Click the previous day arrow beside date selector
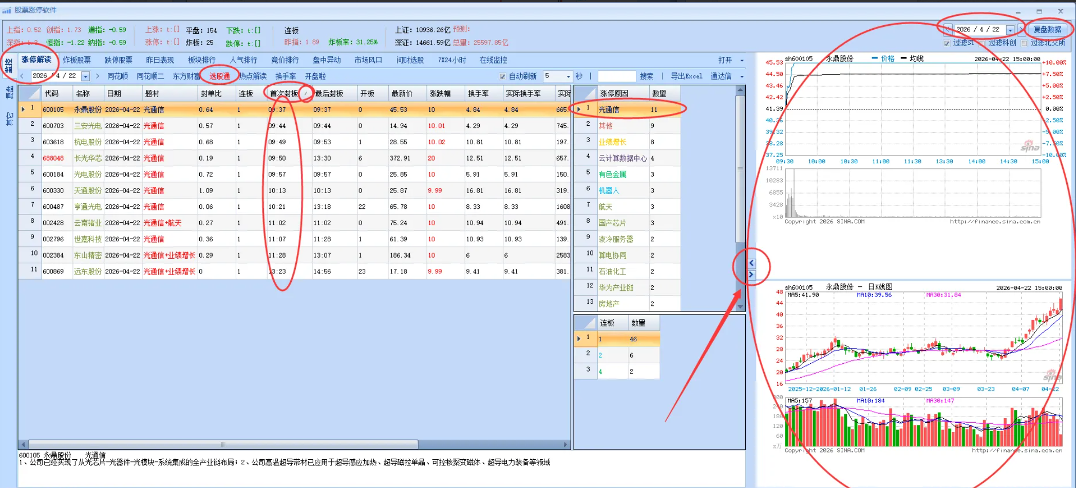The image size is (1076, 488). (22, 76)
